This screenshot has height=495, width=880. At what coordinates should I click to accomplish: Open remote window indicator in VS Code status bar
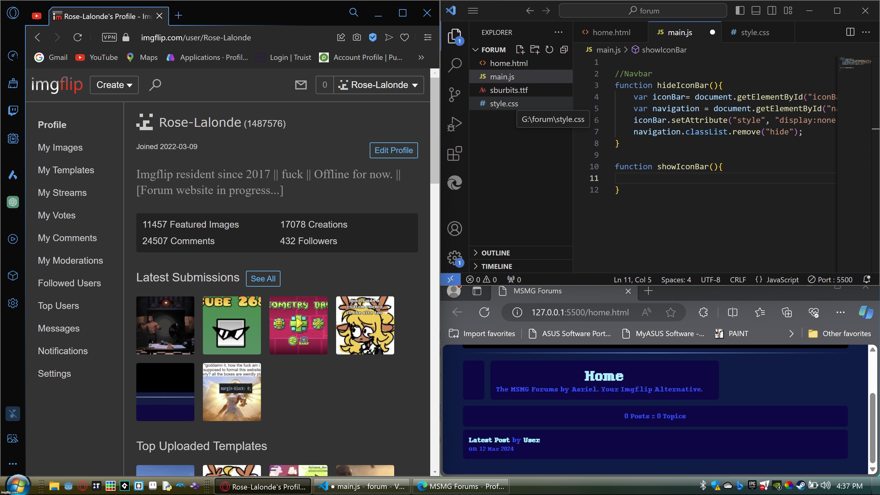451,280
